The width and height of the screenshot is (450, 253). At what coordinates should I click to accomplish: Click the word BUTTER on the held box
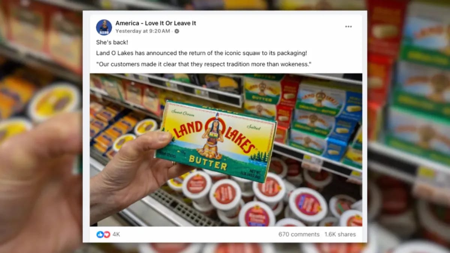click(x=207, y=163)
